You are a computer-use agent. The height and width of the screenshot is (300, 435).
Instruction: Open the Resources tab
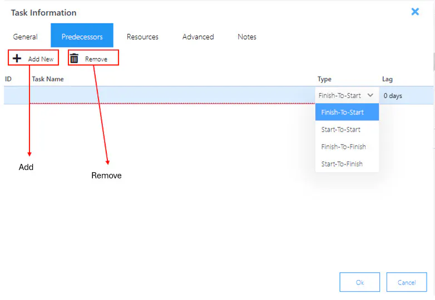(x=142, y=37)
